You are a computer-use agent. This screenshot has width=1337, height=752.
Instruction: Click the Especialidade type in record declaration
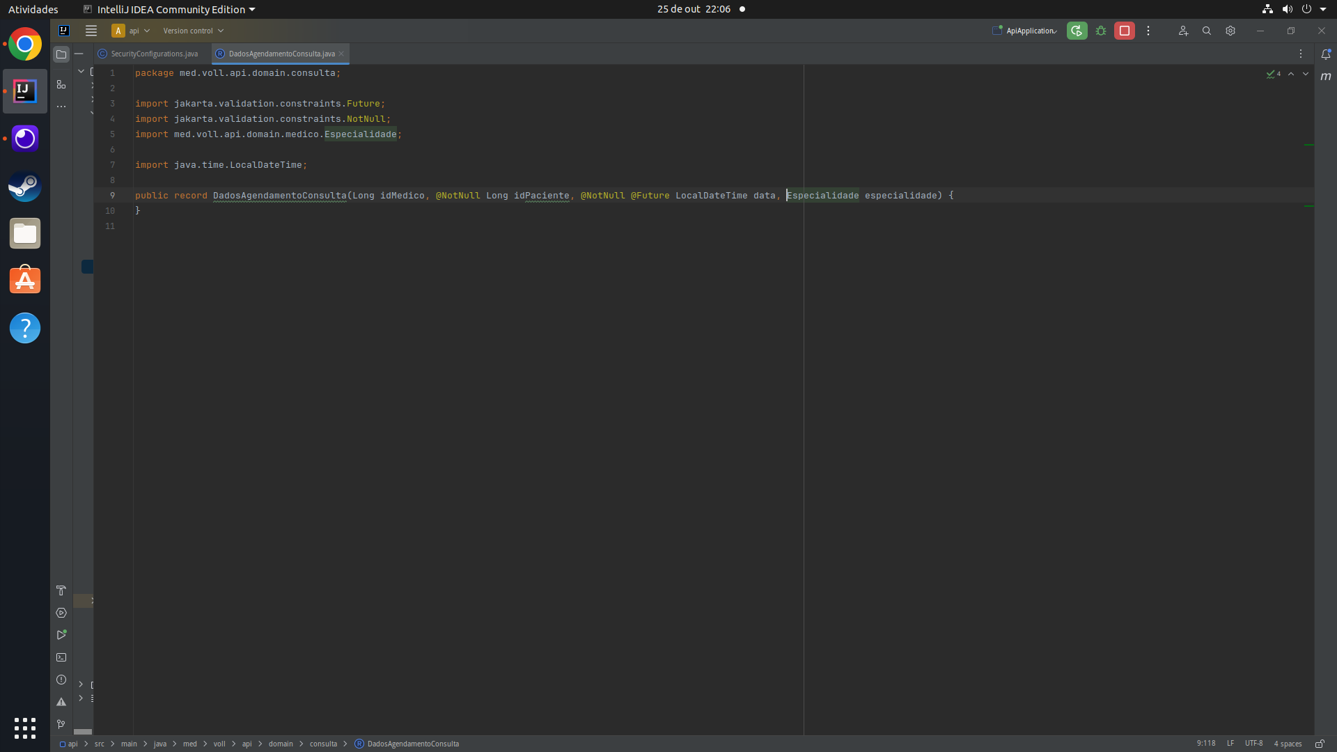point(822,196)
